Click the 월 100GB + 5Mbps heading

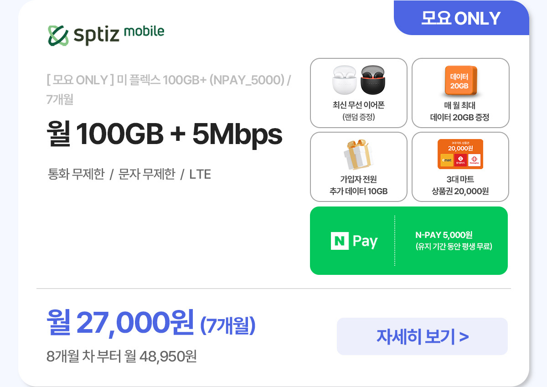pyautogui.click(x=165, y=134)
